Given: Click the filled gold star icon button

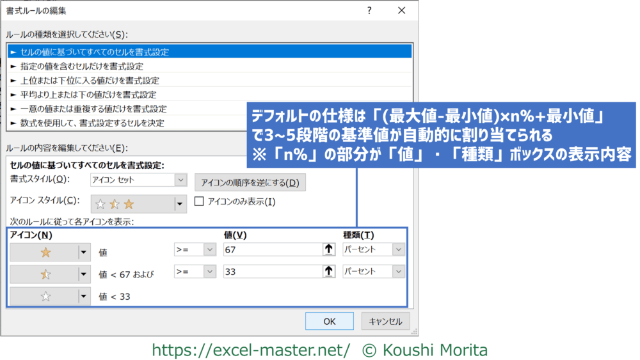Looking at the screenshot, I should tap(45, 253).
